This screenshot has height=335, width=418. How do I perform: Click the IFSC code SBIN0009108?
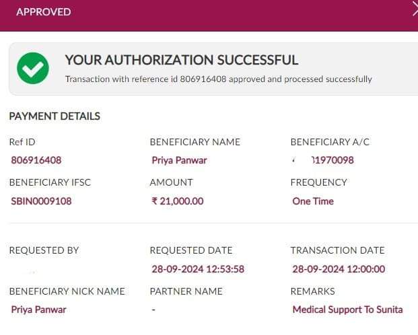pos(42,201)
